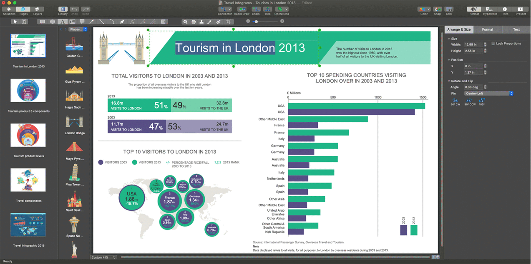The width and height of the screenshot is (531, 264).
Task: Toggle Snap in the toolbar
Action: [437, 9]
